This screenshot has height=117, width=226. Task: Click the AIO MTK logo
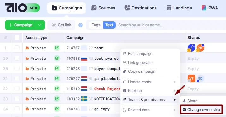22,8
